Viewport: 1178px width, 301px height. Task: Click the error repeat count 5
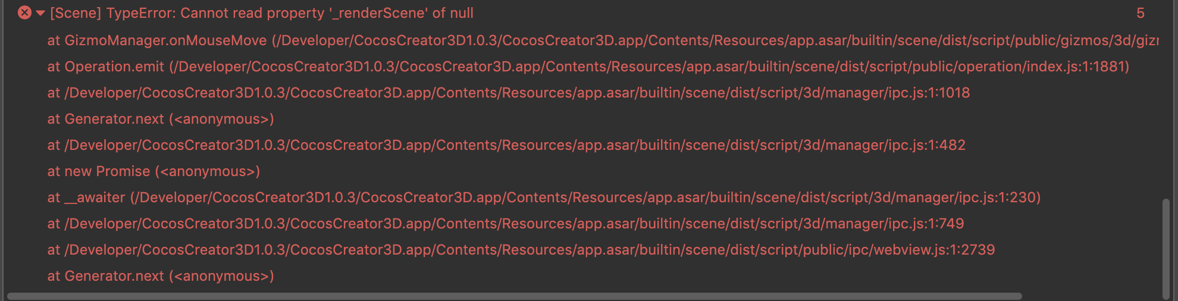point(1140,13)
